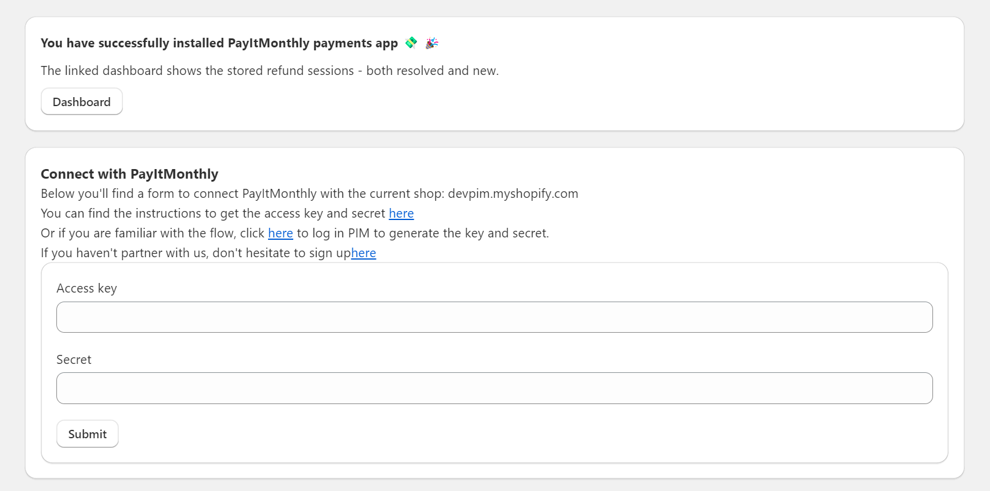Focus the Access key input field
Image resolution: width=990 pixels, height=491 pixels.
tap(494, 317)
